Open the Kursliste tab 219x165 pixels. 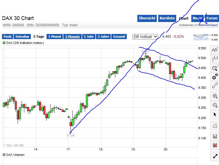click(167, 18)
